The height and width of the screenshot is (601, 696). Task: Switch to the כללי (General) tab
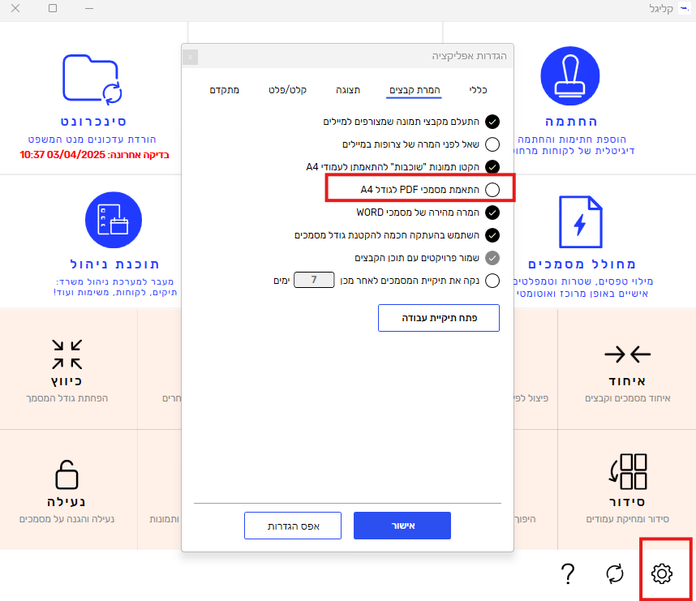click(479, 89)
